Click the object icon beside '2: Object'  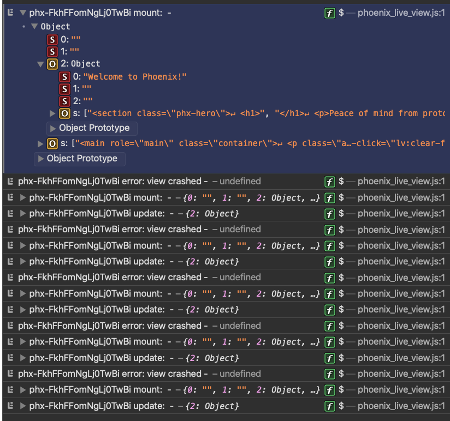pos(52,64)
